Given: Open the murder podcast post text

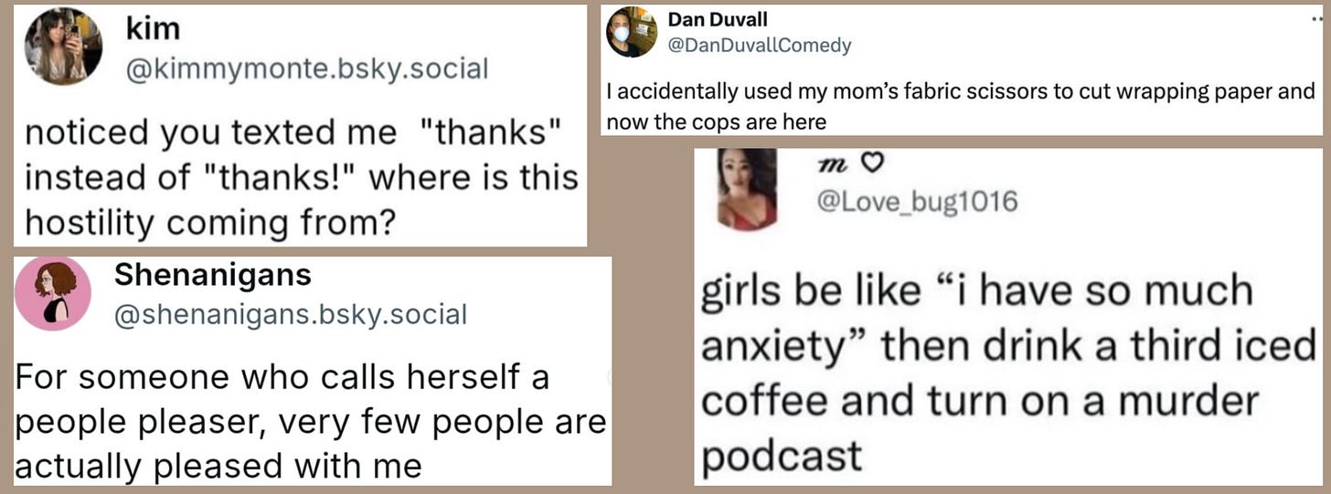Looking at the screenshot, I should click(1007, 373).
